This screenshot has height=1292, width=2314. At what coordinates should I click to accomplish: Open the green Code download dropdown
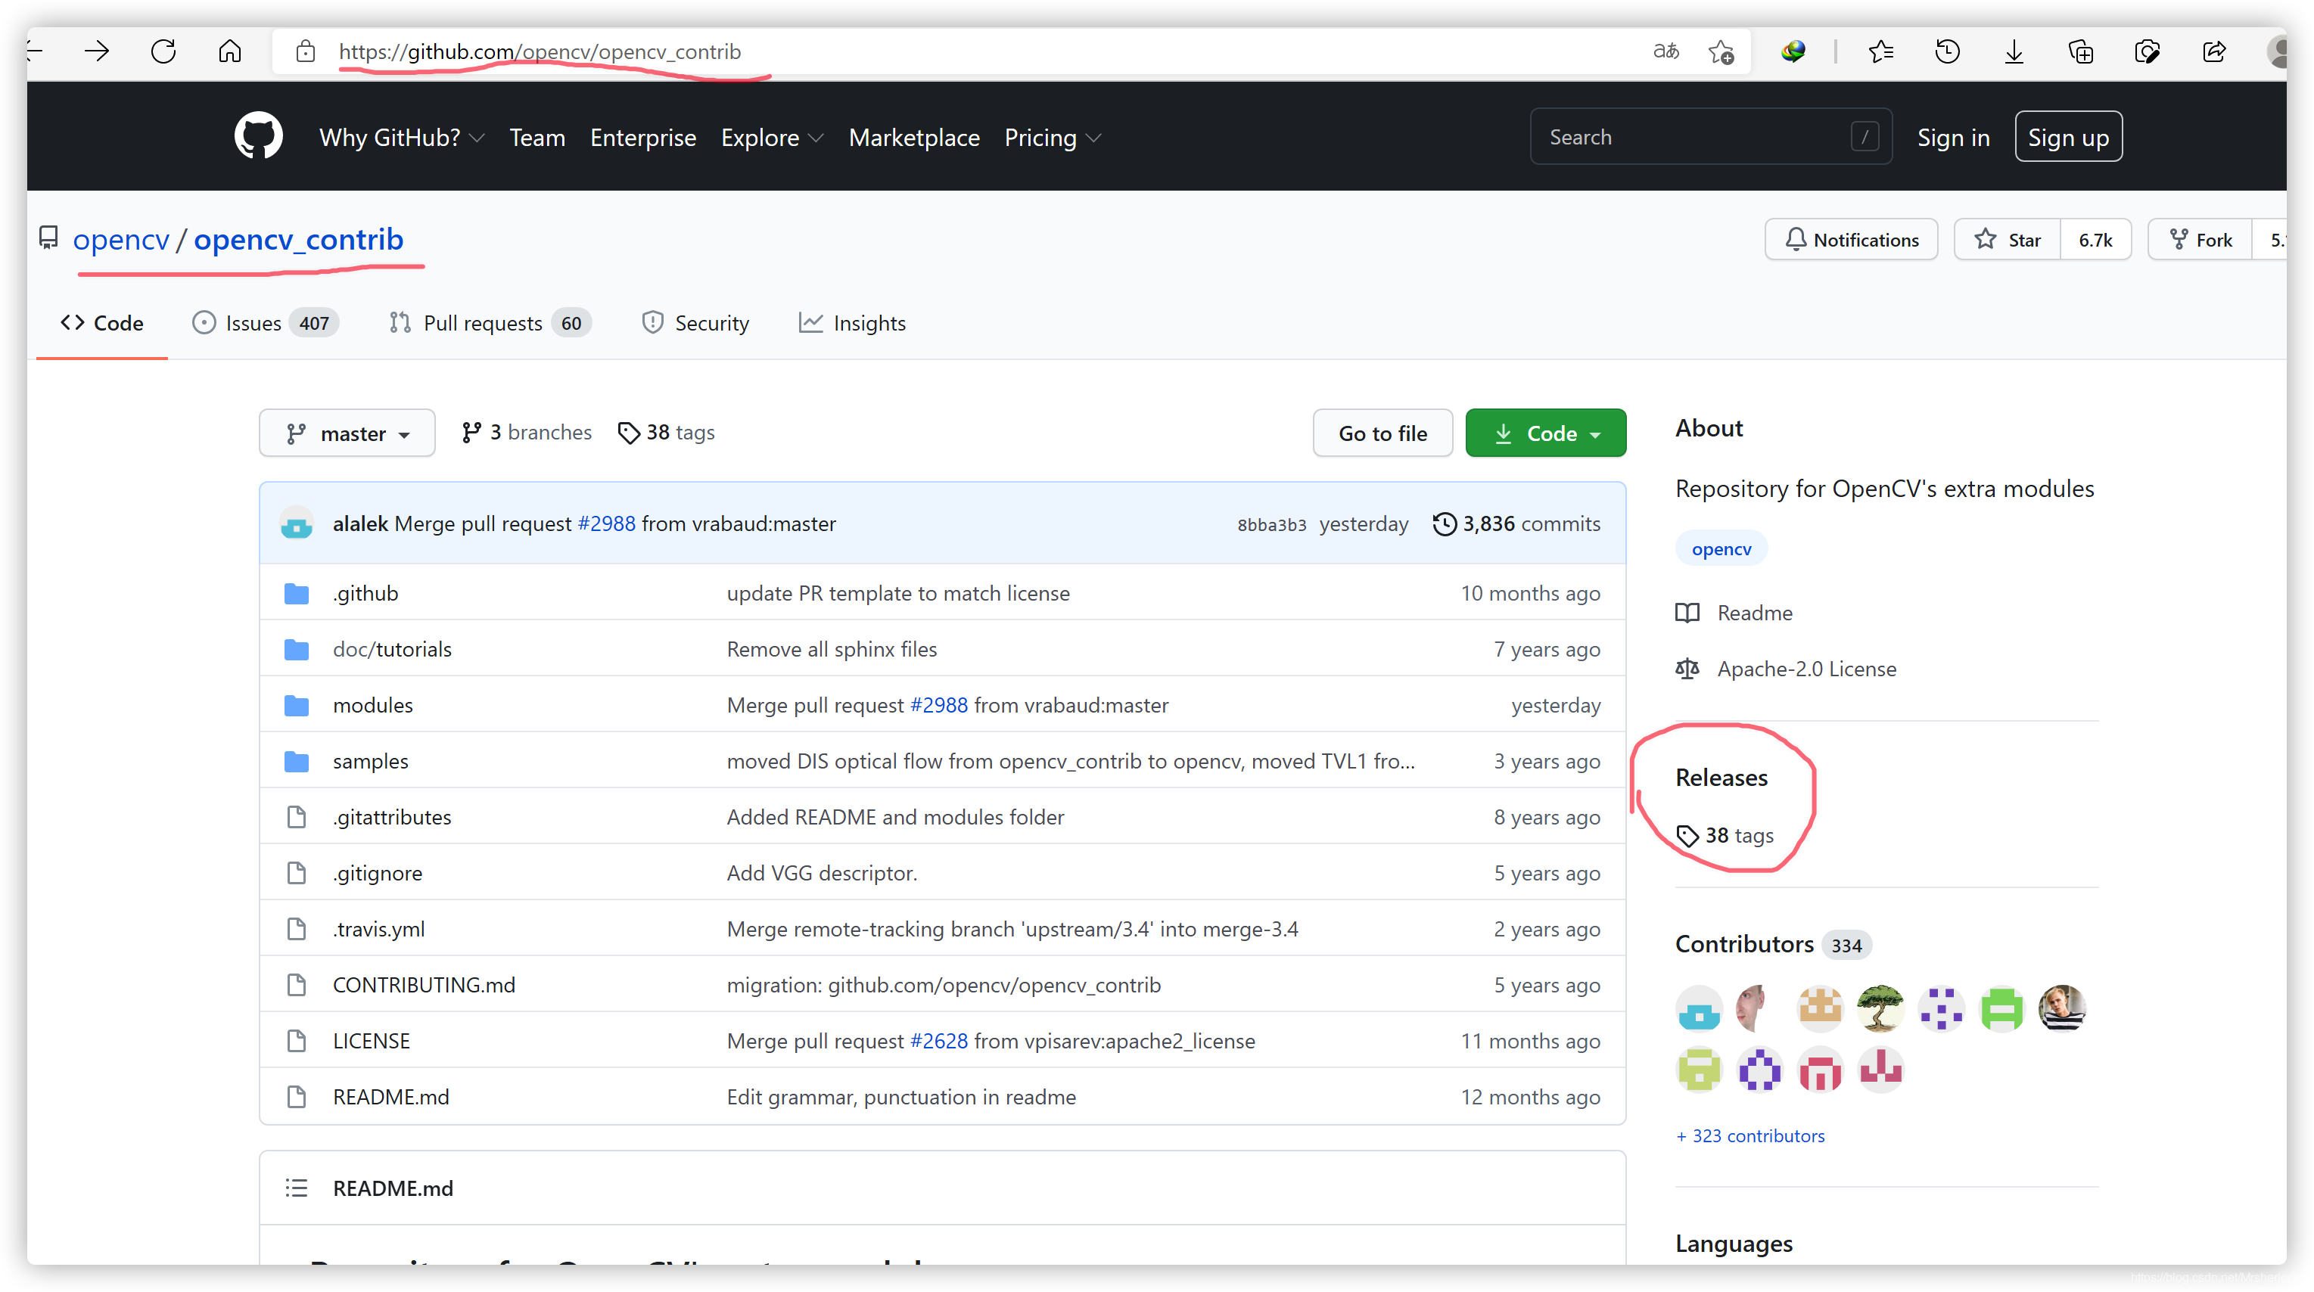tap(1545, 433)
